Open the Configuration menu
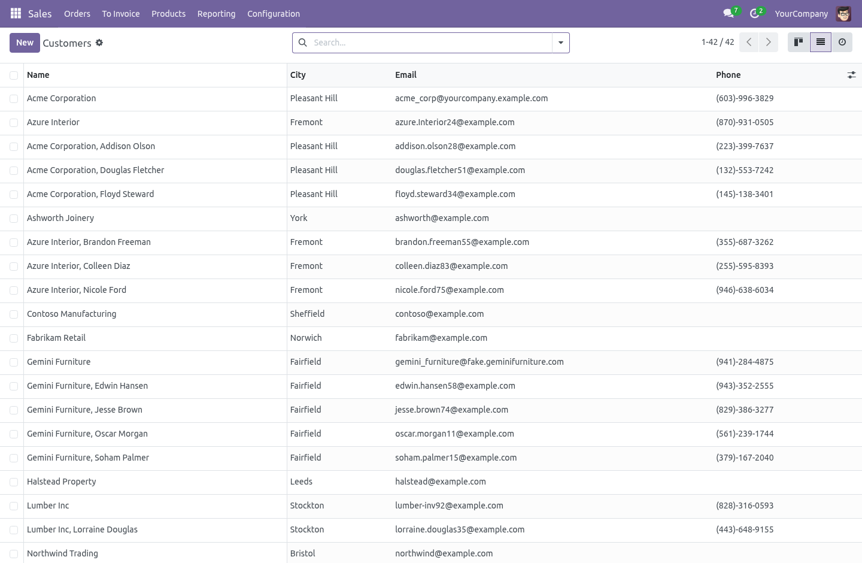Screen dimensions: 862x563 274,13
